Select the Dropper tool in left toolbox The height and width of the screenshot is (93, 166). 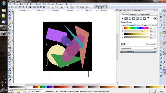pyautogui.click(x=10, y=80)
